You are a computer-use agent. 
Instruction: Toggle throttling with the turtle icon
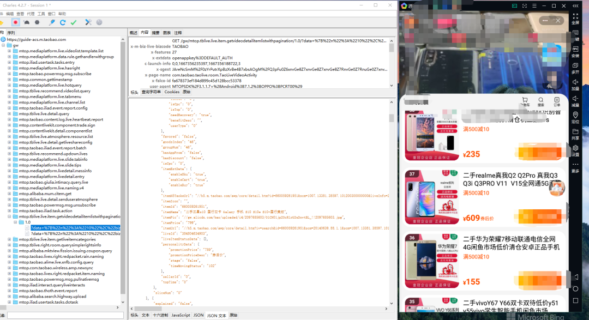(x=26, y=22)
